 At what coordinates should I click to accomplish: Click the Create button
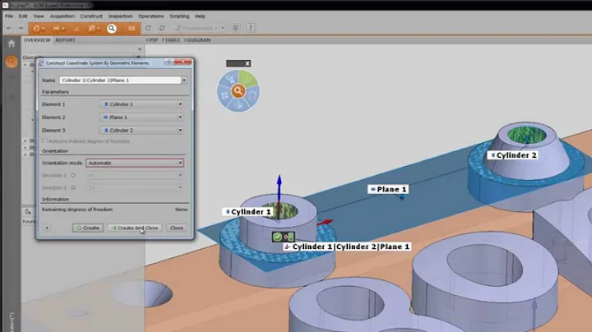88,228
